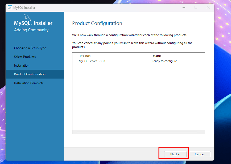The height and width of the screenshot is (164, 231).
Task: Click the Cancel button
Action: click(x=200, y=154)
